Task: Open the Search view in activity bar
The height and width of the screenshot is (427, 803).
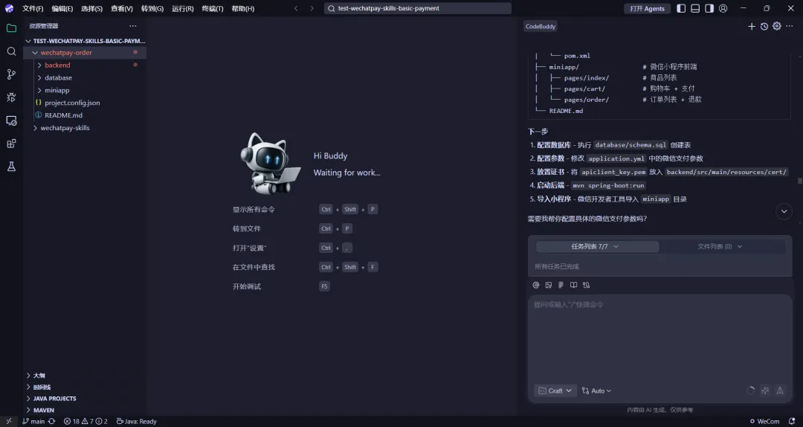Action: [x=11, y=51]
